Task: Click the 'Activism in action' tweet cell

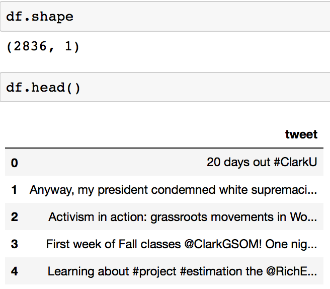Action: (x=183, y=217)
